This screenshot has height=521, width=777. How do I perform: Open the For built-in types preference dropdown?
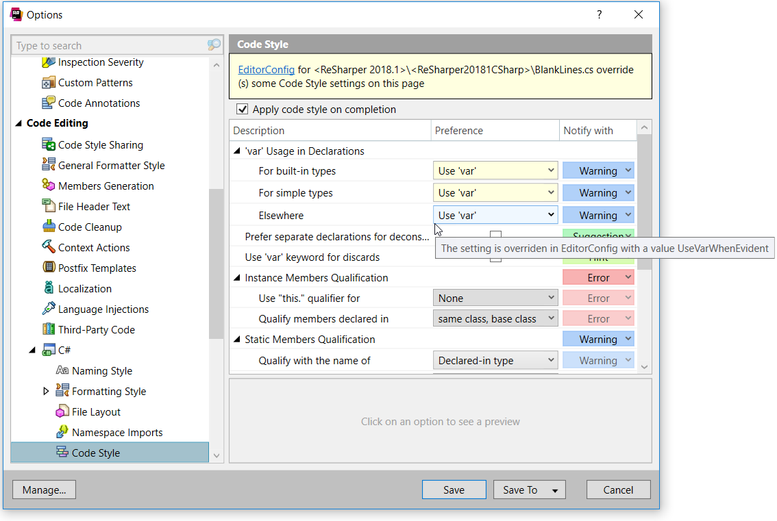pos(495,170)
